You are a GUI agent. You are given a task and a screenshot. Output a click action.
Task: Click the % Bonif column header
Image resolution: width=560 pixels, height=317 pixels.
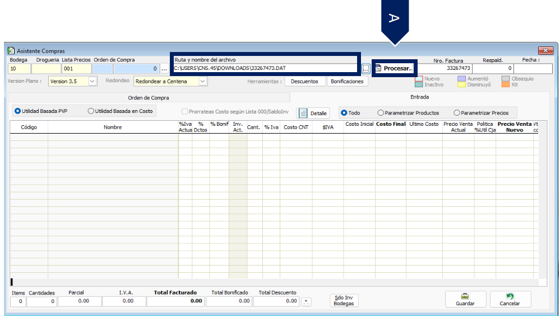pyautogui.click(x=219, y=127)
